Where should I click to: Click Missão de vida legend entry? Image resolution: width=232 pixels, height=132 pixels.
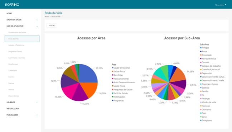coord(208,102)
